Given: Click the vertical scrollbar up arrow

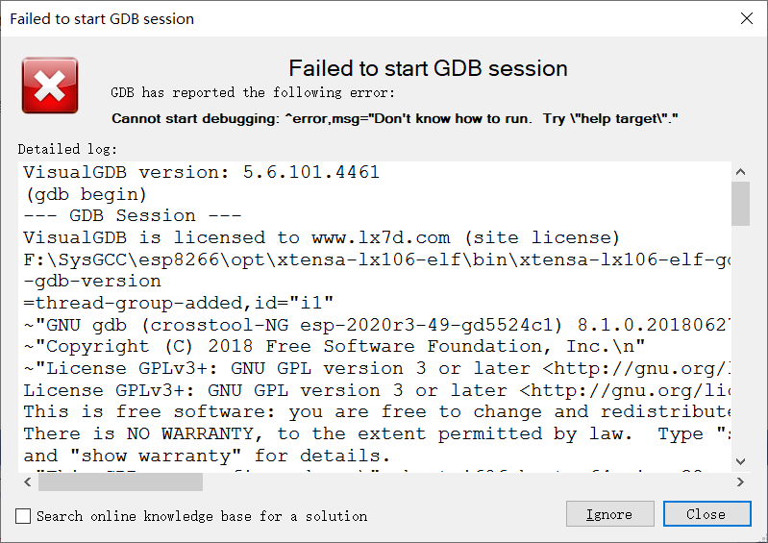Looking at the screenshot, I should pos(740,171).
